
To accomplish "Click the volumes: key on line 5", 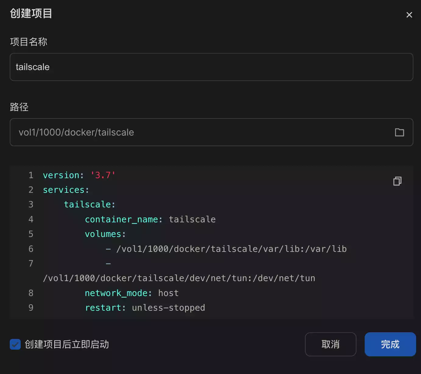I will [105, 234].
